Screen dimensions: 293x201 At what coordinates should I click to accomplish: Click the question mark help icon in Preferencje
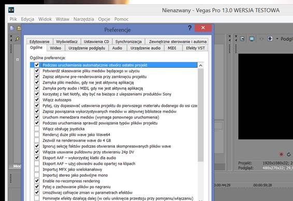pos(189,28)
